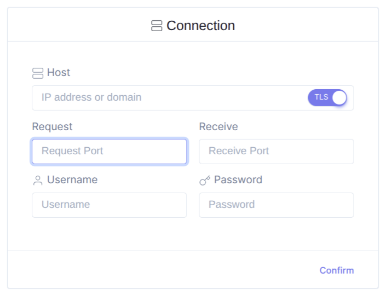Screen dimensions: 386x296
Task: Click the Connection dialog title text
Action: coord(200,26)
